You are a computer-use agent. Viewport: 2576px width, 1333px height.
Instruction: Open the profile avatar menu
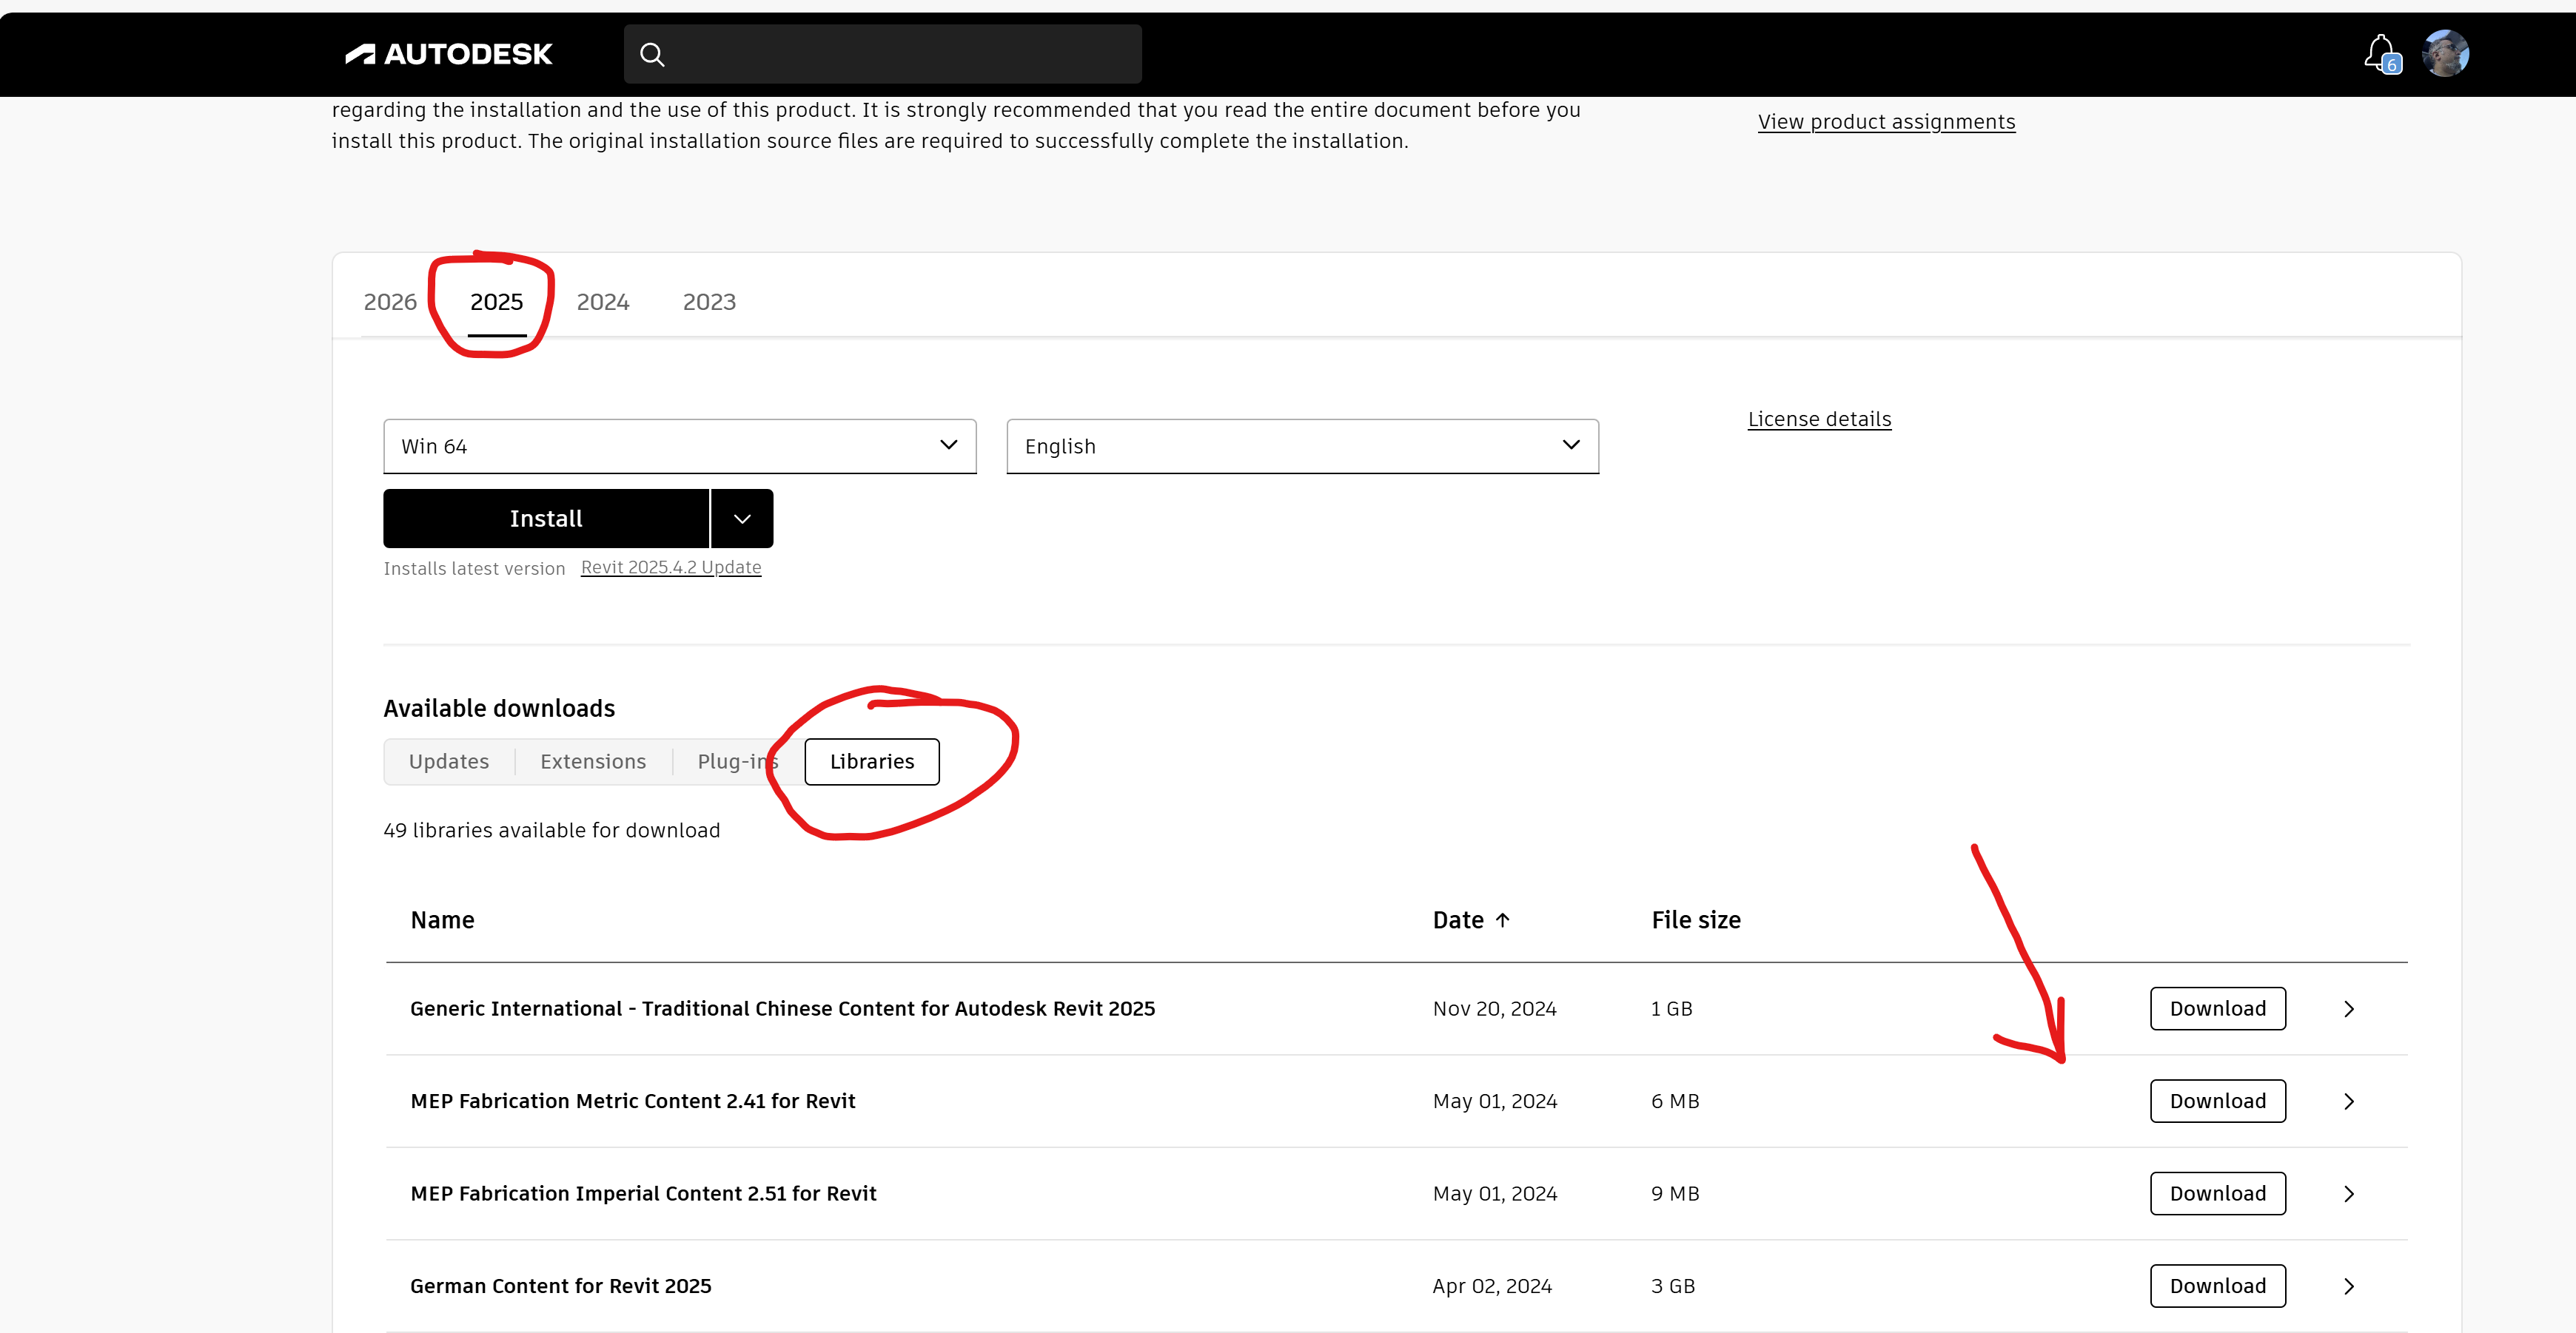coord(2446,53)
